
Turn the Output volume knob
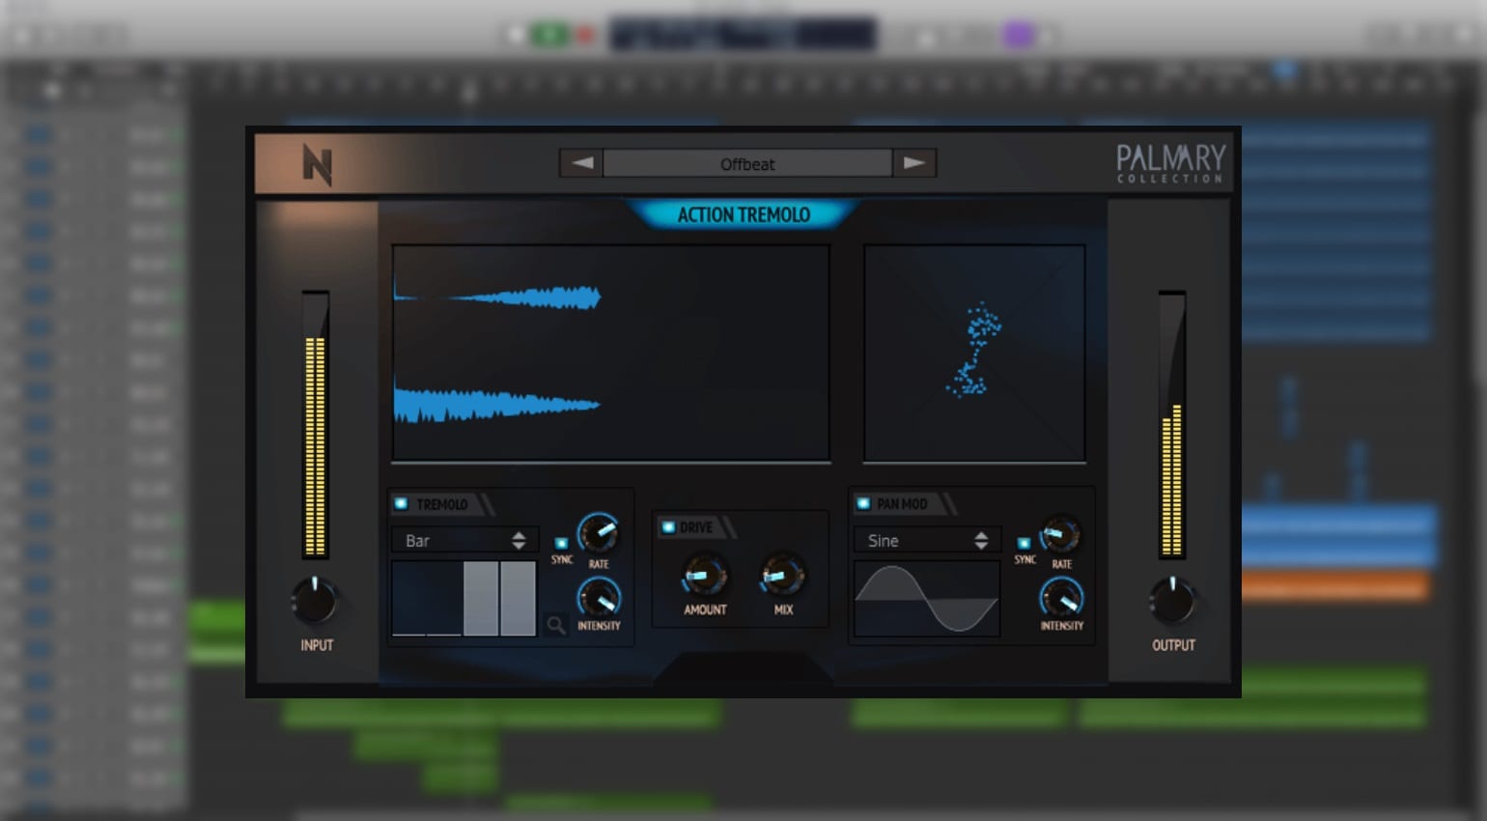[x=1173, y=599]
